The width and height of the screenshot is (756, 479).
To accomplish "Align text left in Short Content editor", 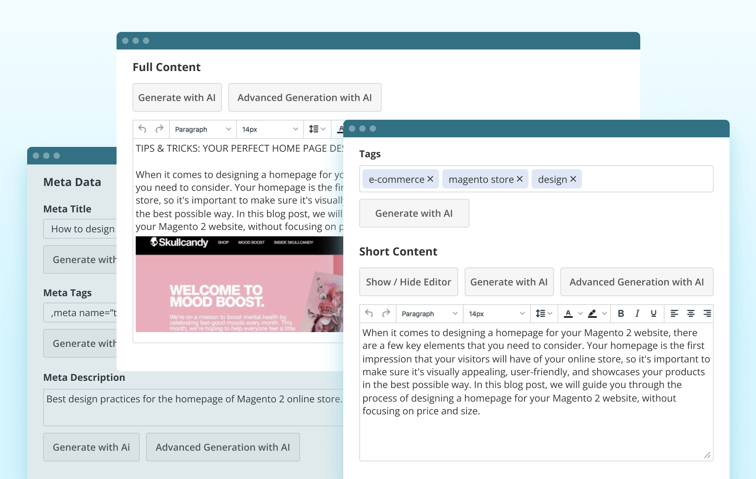I will tap(675, 313).
